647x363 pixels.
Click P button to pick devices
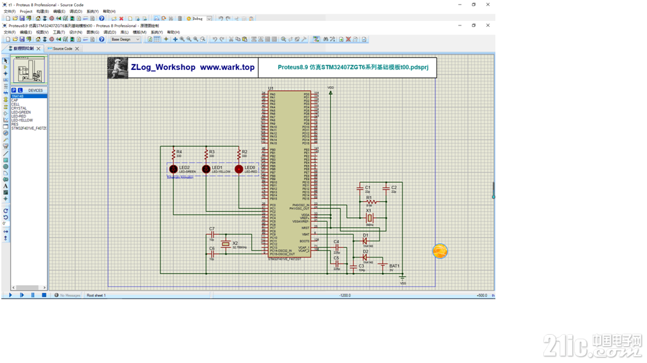pos(13,90)
